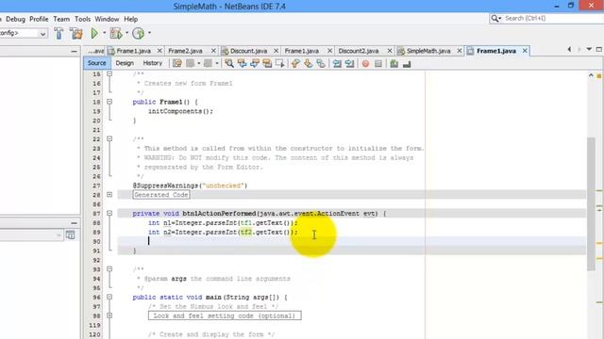Click Find Previous Occurrence icon
This screenshot has width=604, height=339.
pyautogui.click(x=242, y=63)
